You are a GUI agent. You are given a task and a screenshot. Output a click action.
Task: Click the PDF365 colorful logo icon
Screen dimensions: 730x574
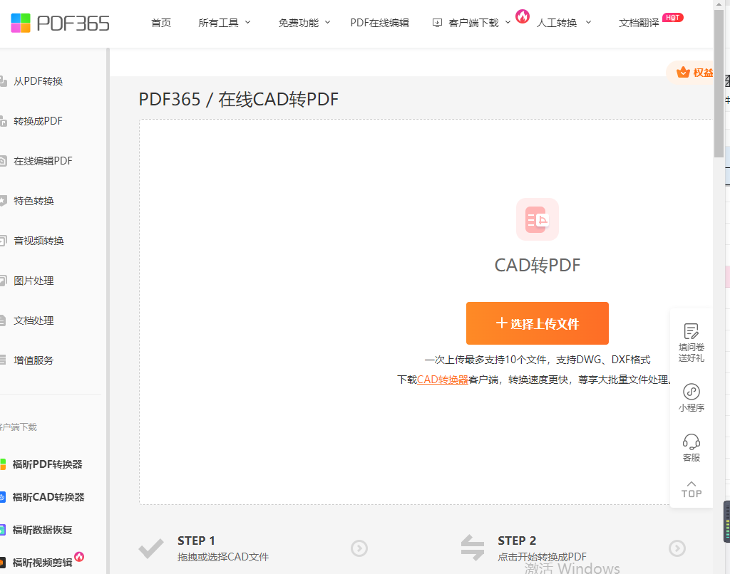(x=21, y=23)
